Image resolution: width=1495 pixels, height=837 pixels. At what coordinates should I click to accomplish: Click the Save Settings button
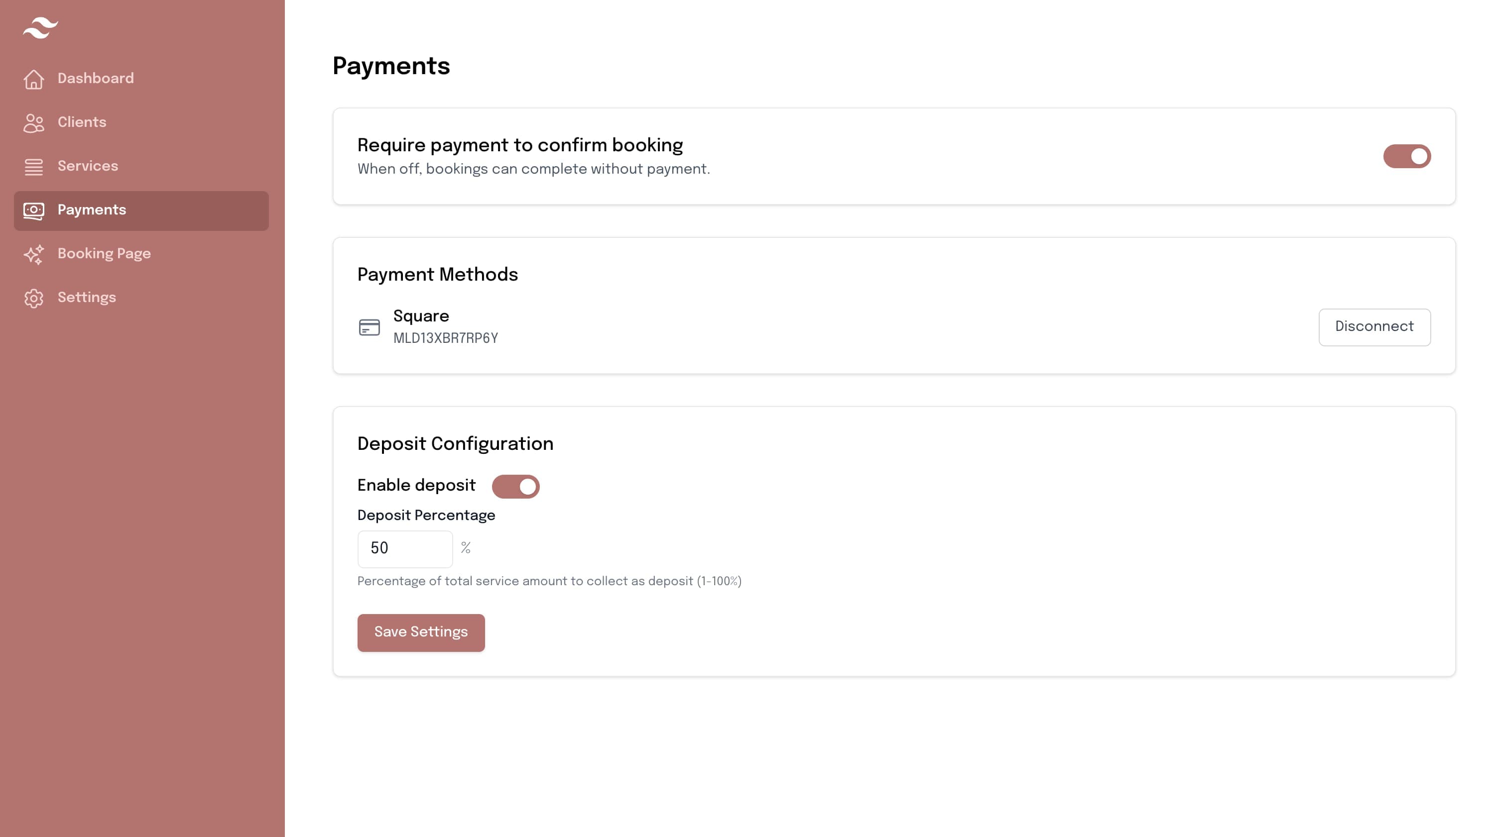click(421, 632)
